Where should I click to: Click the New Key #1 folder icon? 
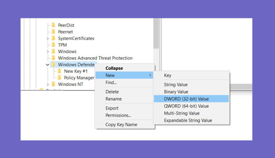point(59,71)
